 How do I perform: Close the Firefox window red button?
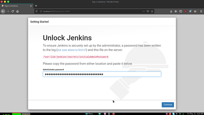[1, 2]
